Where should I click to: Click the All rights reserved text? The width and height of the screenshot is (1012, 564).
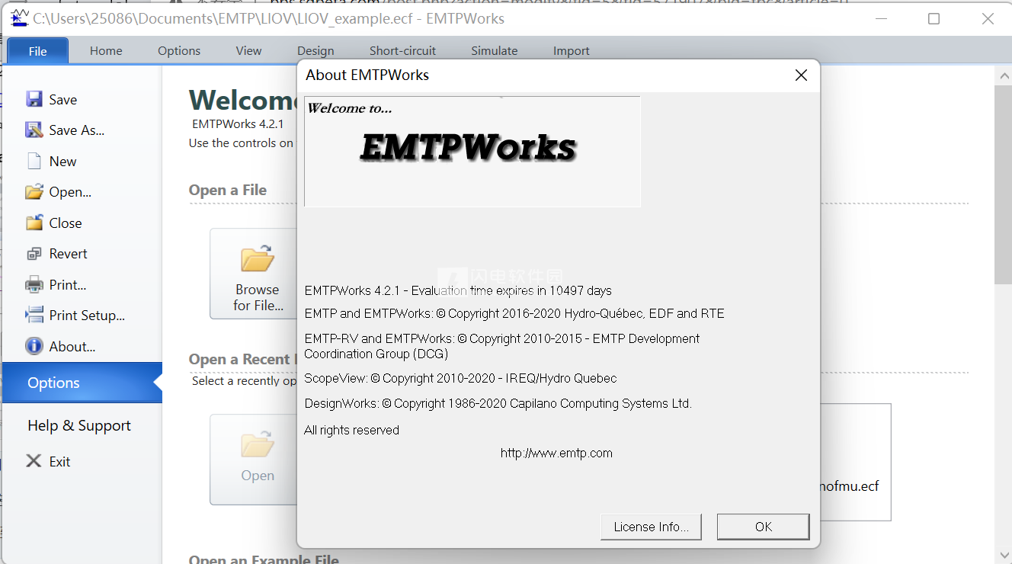(x=351, y=430)
